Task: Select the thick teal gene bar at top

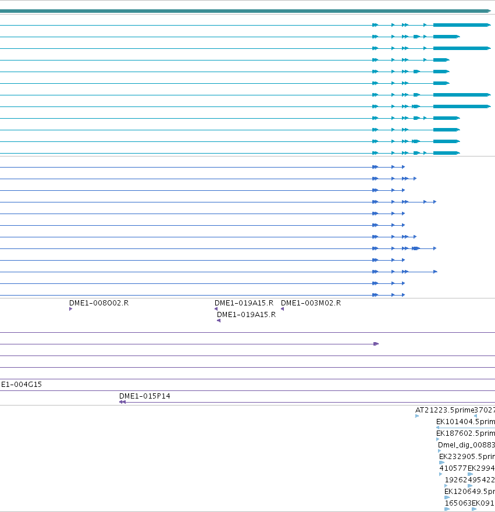Action: point(245,11)
